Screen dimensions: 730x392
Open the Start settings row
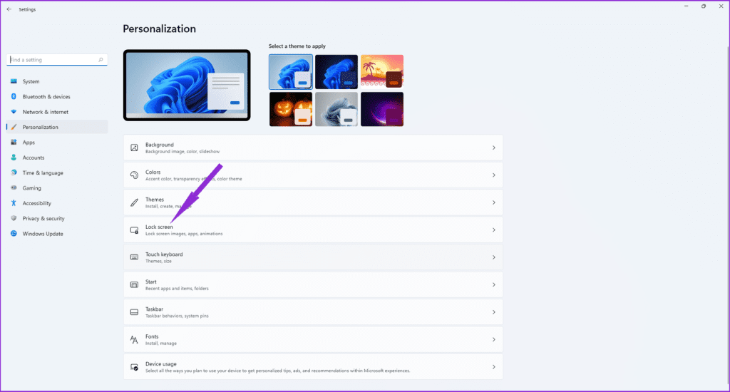coord(312,284)
